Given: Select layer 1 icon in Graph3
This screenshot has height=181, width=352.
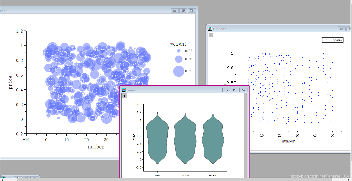Looking at the screenshot, I should pos(124,96).
